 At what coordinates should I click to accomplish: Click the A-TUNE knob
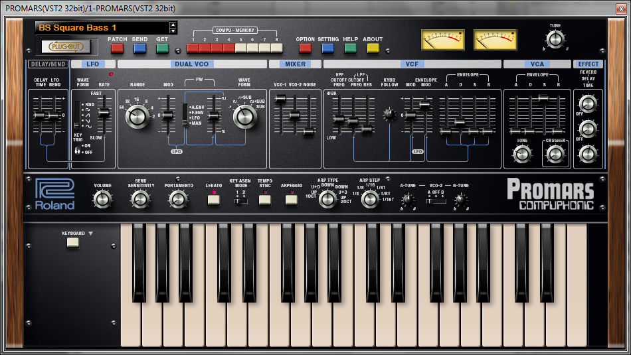[408, 200]
